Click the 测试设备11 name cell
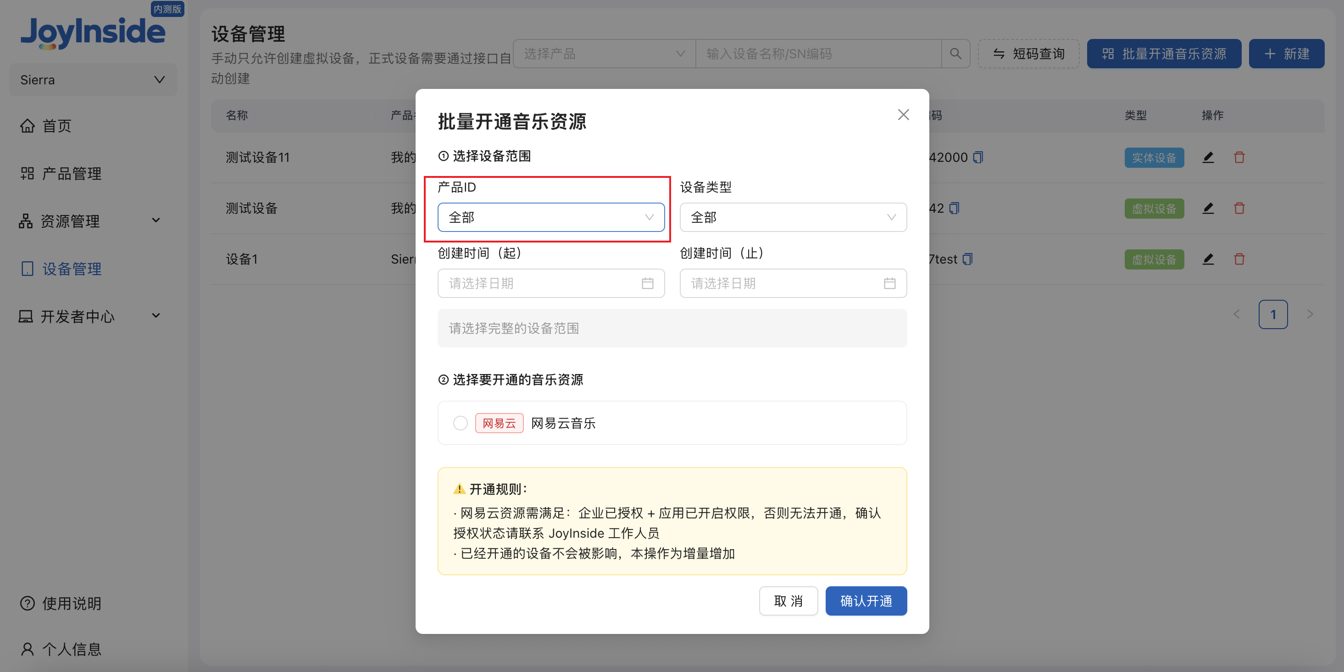The image size is (1344, 672). click(257, 157)
